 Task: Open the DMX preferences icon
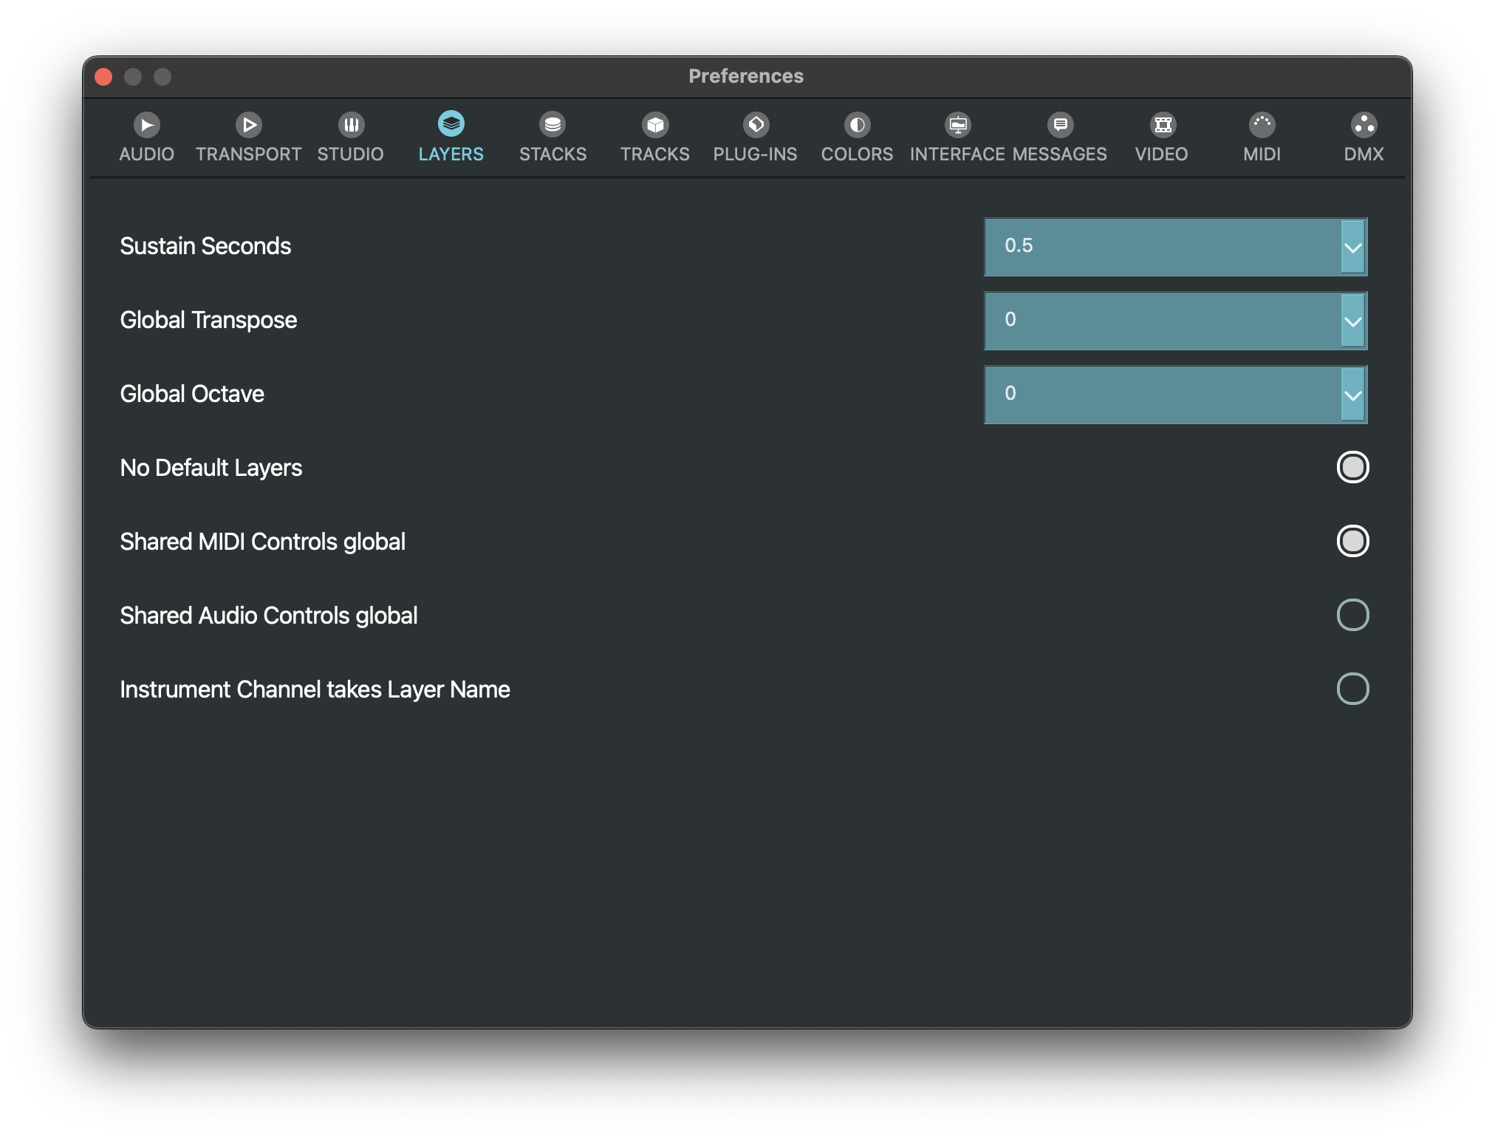(x=1364, y=125)
